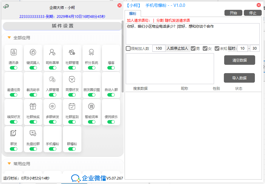265x184 pixels.
Task: Collapse the 常用应用 section
Action: (9, 163)
